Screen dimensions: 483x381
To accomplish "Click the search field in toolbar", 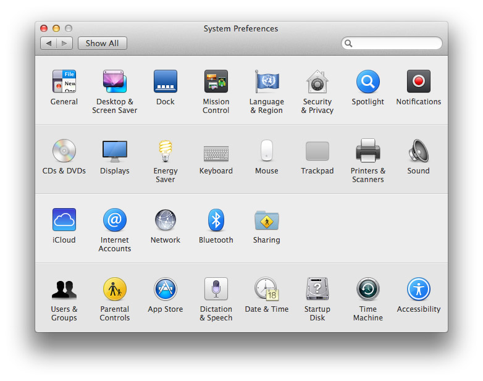I will click(x=396, y=43).
